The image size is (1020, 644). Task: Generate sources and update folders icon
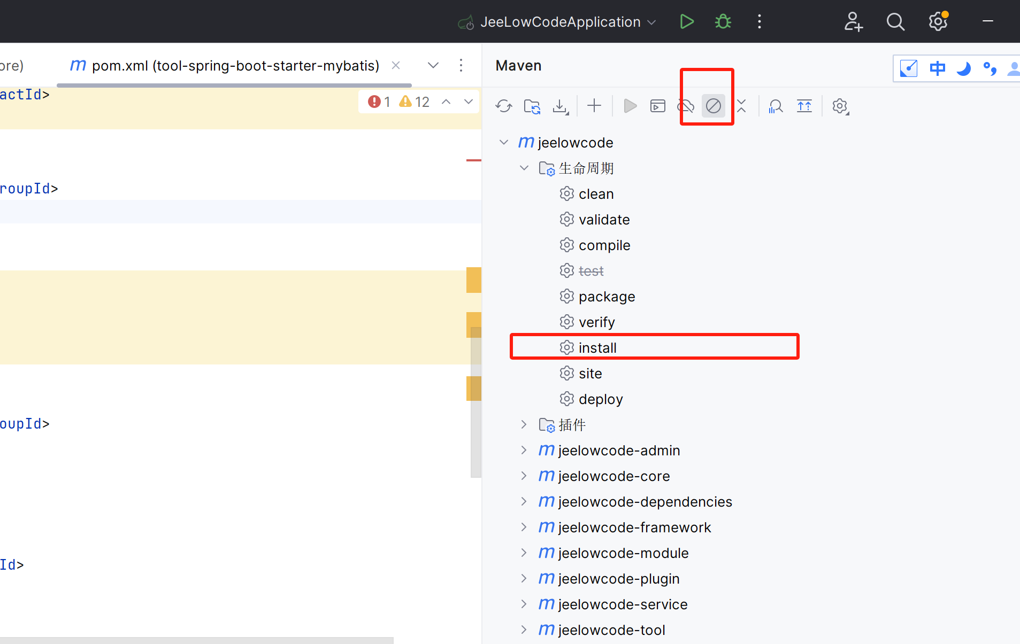click(x=532, y=106)
